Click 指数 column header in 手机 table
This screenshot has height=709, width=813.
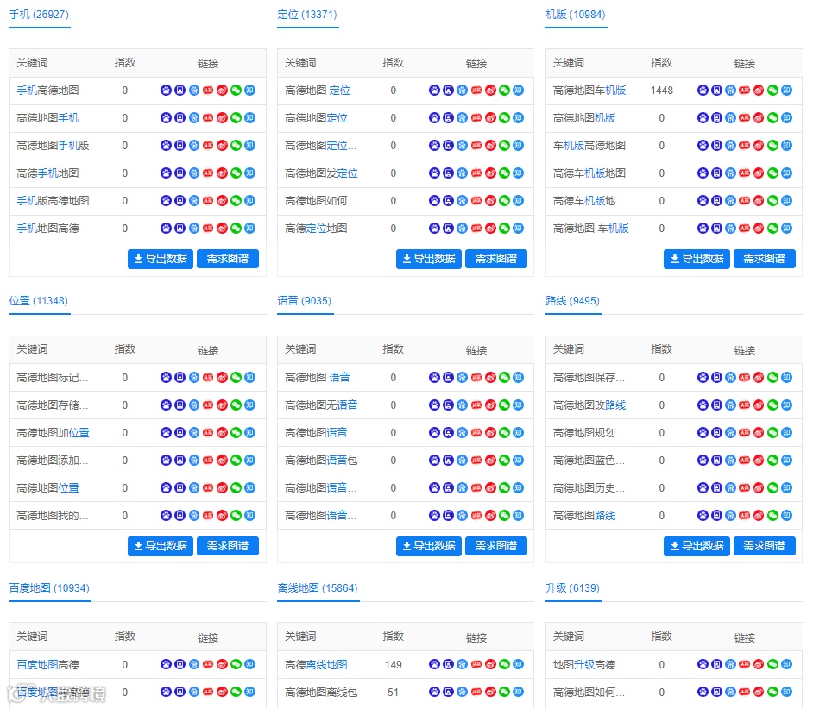125,63
